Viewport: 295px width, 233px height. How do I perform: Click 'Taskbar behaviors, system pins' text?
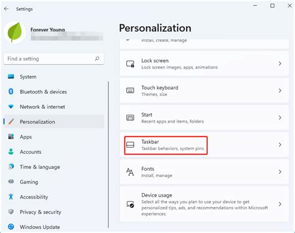172,148
